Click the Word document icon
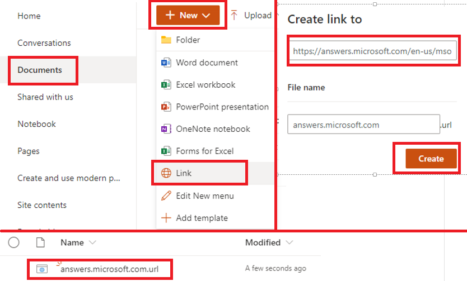The width and height of the screenshot is (467, 281). (166, 63)
